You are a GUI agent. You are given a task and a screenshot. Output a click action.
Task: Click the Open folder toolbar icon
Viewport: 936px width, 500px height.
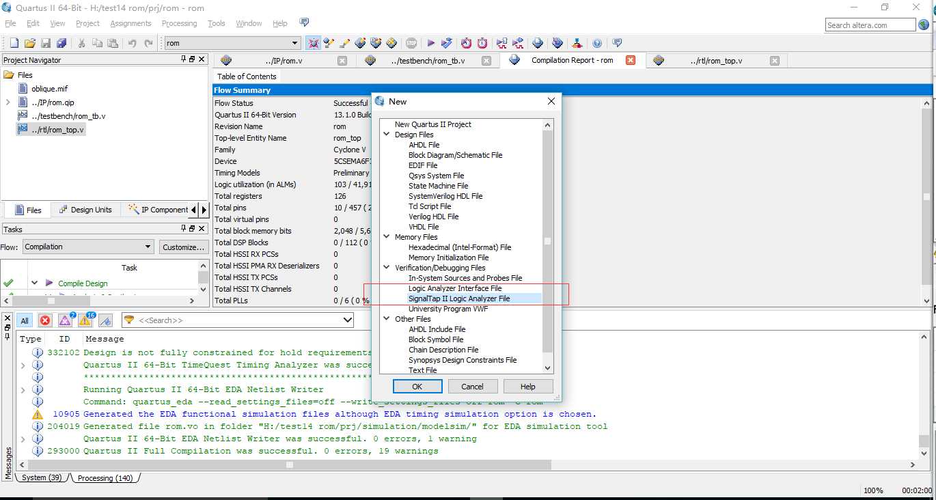coord(30,43)
